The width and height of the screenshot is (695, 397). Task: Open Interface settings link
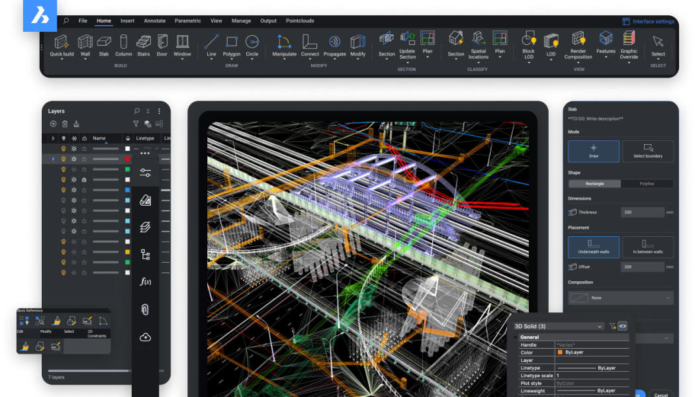click(x=649, y=21)
